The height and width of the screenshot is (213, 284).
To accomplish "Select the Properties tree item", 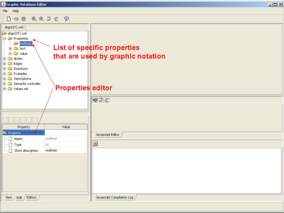I will point(21,38).
